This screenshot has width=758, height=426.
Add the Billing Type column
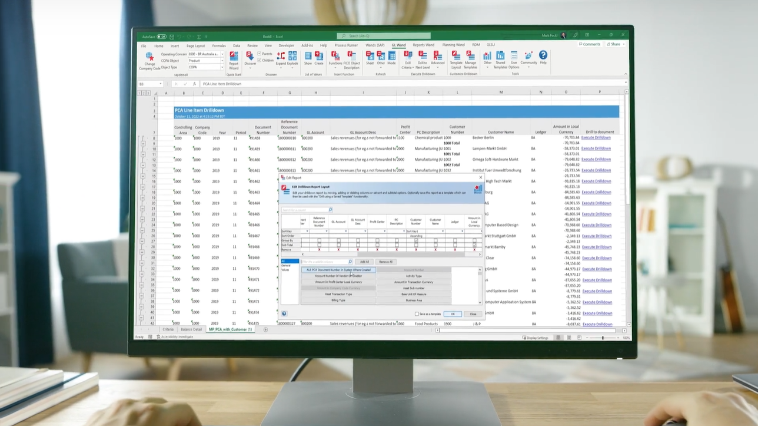tap(338, 300)
